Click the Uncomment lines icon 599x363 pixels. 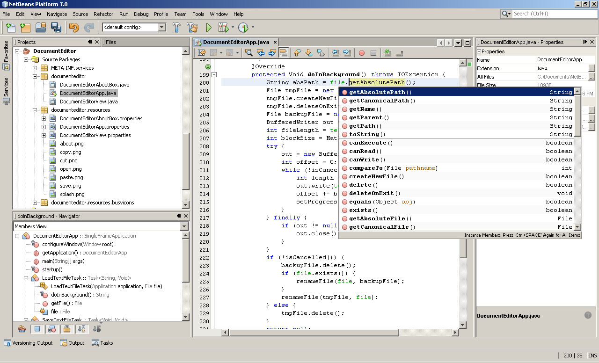(x=400, y=53)
